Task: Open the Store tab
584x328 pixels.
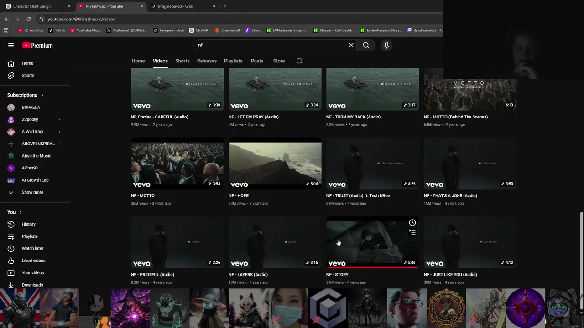Action: tap(279, 61)
